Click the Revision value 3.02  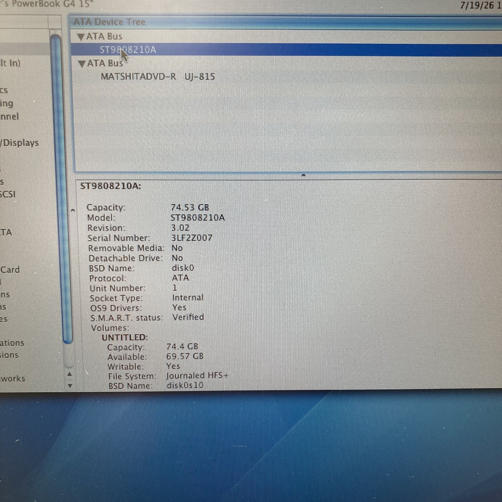pos(180,228)
